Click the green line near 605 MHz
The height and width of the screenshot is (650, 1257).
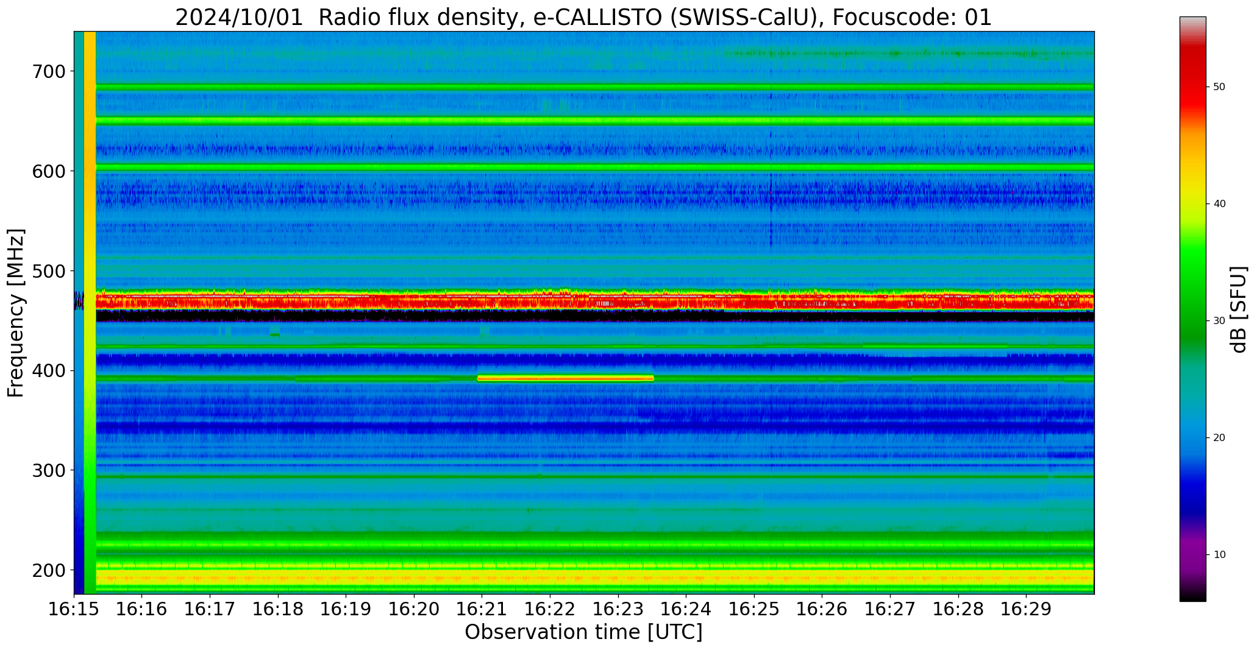(x=594, y=167)
